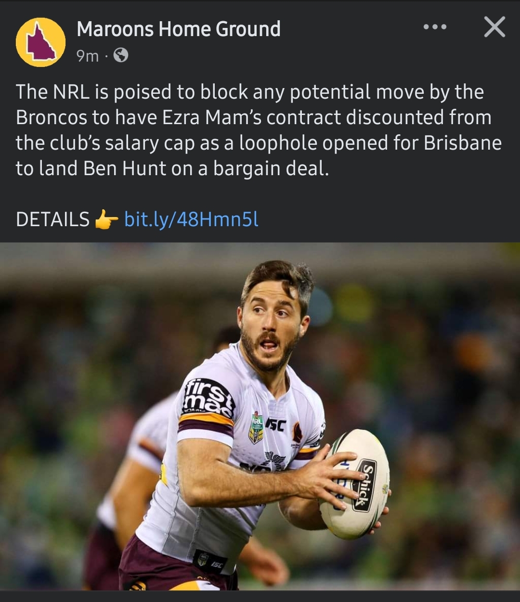Screen dimensions: 520x602
Task: Open the rugby player photo full view
Action: click(260, 416)
